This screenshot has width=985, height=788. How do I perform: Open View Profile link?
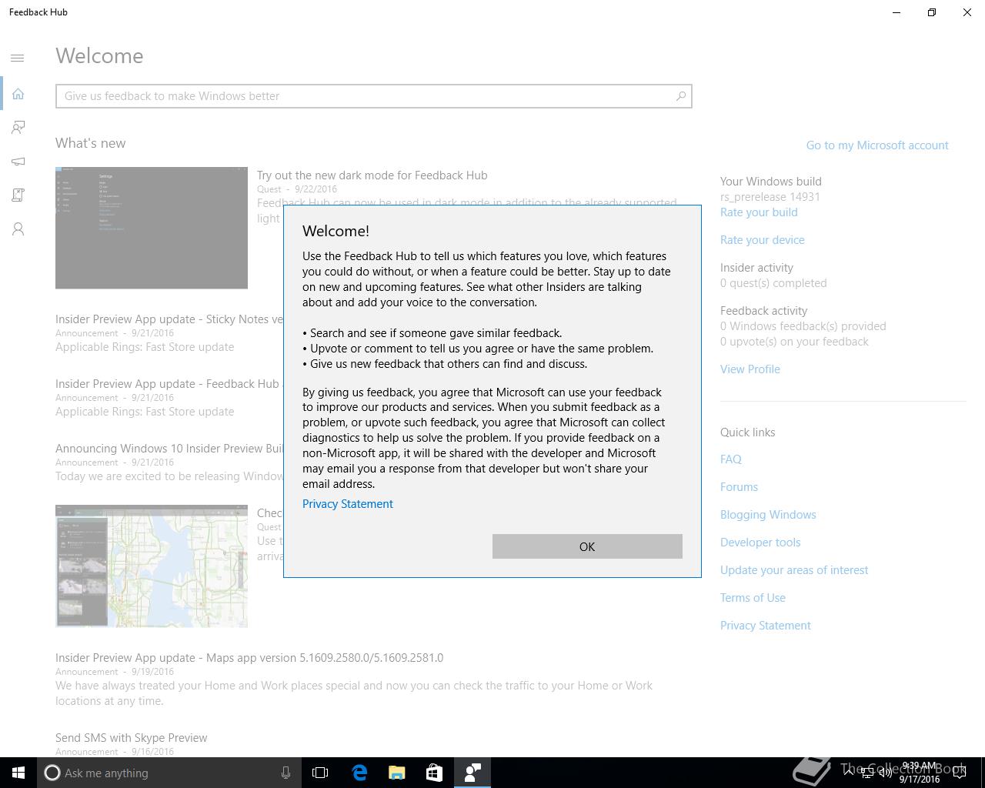750,369
